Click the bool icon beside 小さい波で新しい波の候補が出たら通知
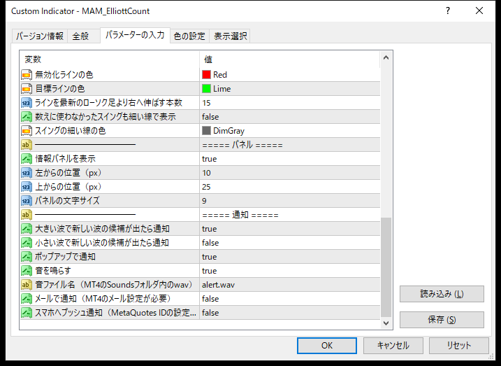This screenshot has width=501, height=366. point(27,243)
